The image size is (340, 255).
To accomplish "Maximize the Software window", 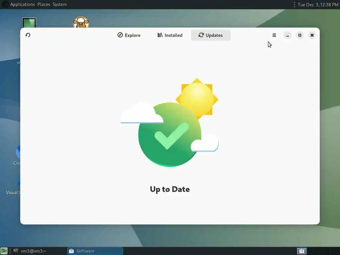I will 300,35.
